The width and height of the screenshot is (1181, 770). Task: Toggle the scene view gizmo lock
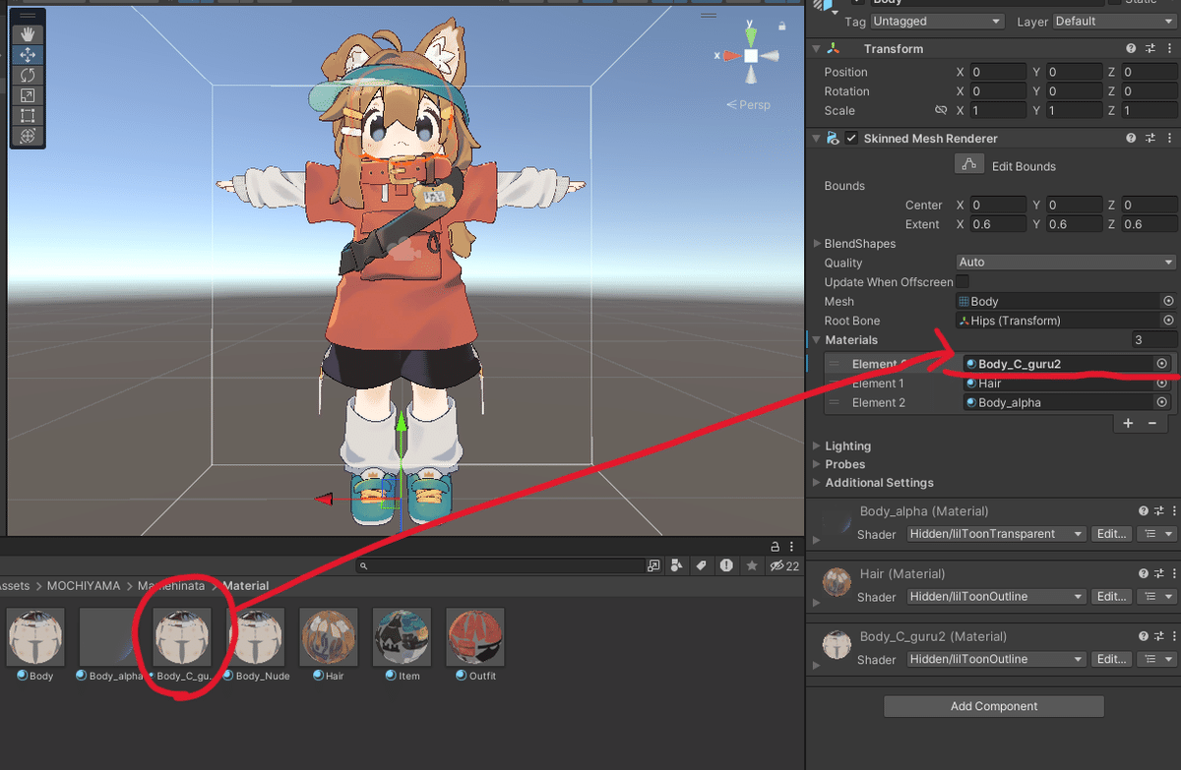[x=782, y=27]
